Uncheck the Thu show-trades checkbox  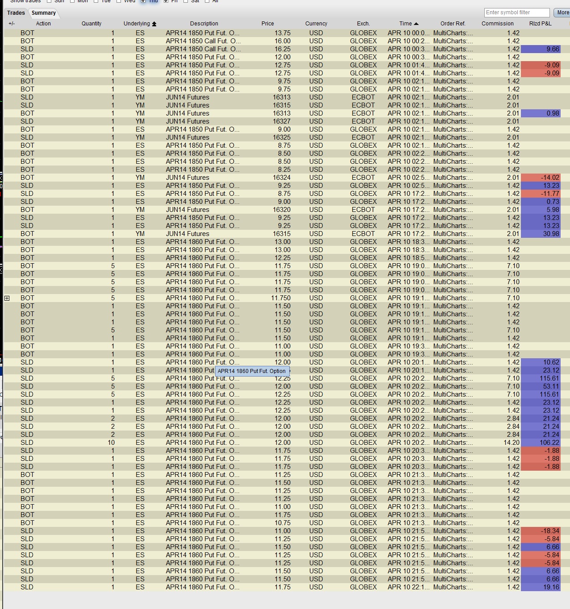(143, 1)
